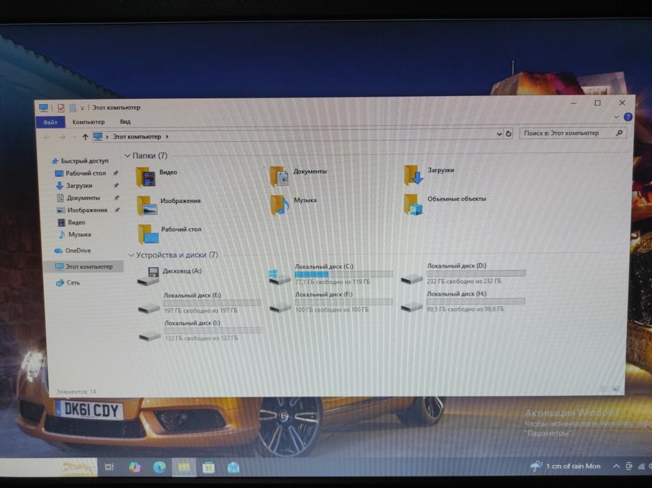Select the Локальный диск (H:) drive icon
This screenshot has height=488, width=652.
[x=411, y=307]
